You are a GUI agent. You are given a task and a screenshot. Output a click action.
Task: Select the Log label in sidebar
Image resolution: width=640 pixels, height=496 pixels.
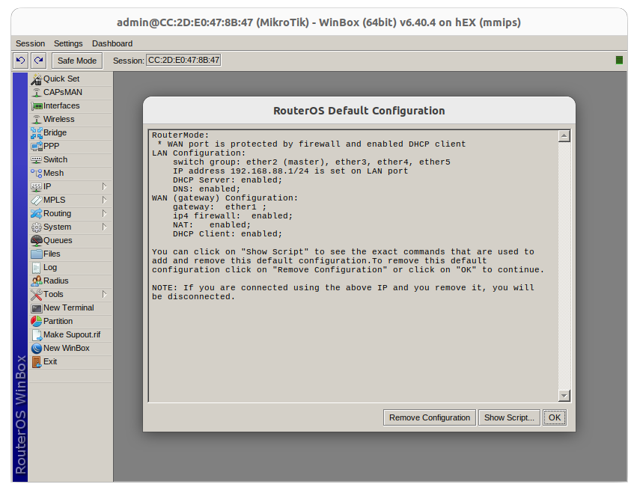point(50,268)
